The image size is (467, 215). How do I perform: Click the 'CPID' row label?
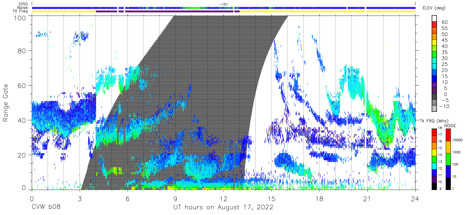pos(24,4)
